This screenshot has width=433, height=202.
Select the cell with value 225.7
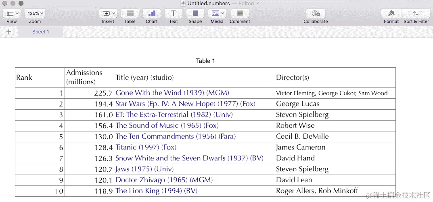point(90,93)
